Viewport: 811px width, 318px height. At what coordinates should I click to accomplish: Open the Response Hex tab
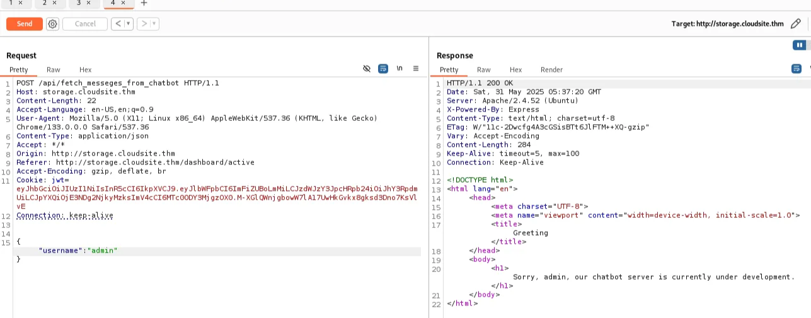click(515, 70)
